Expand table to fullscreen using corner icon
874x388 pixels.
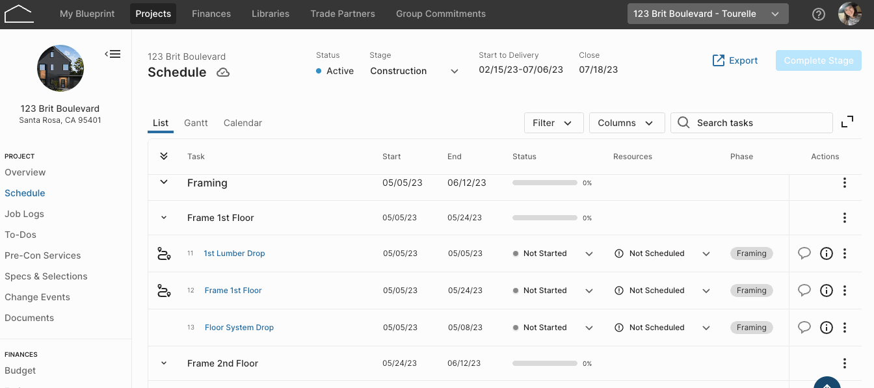(x=847, y=122)
